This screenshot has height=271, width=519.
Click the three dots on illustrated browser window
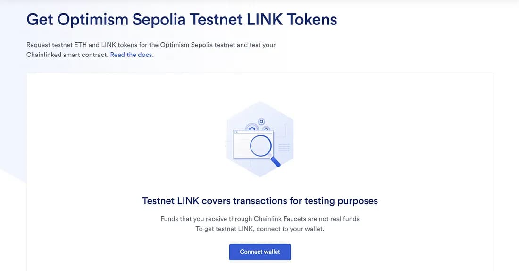point(236,132)
